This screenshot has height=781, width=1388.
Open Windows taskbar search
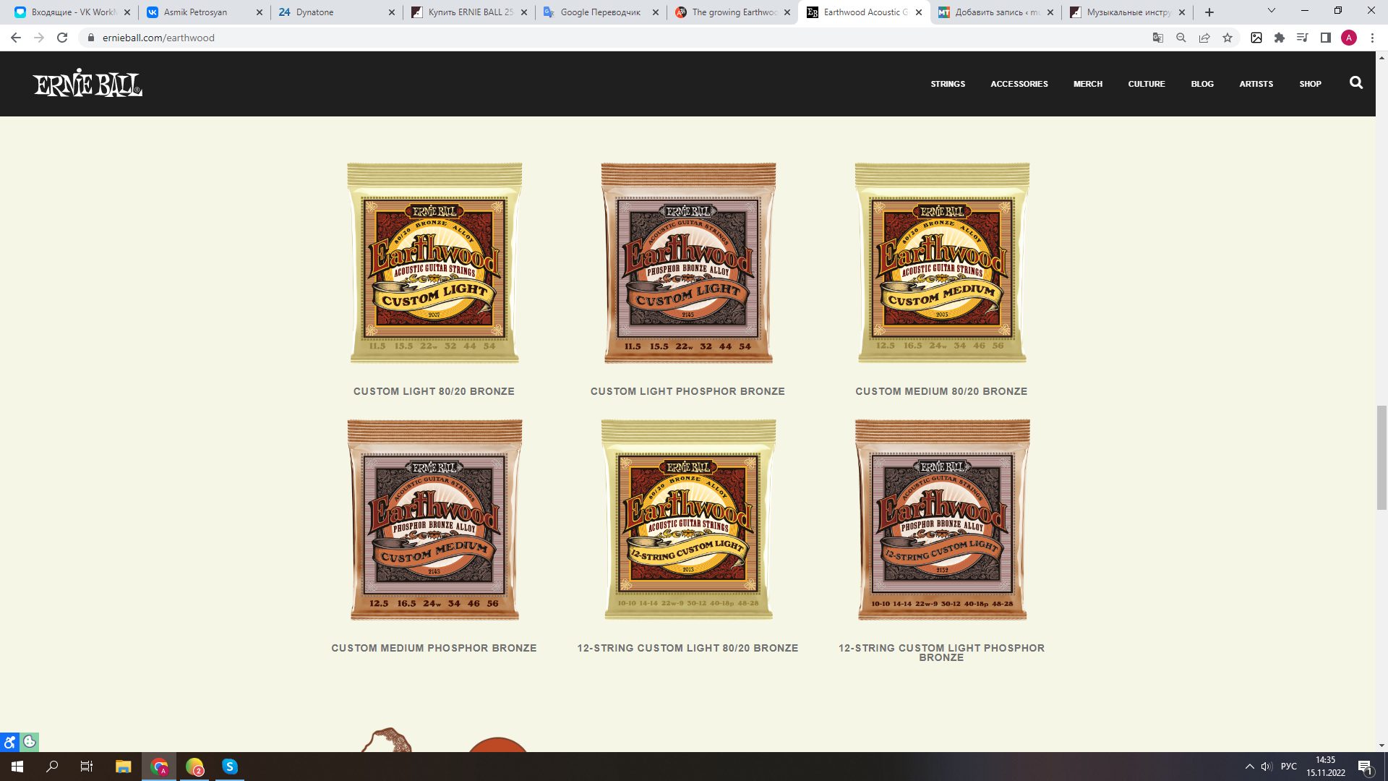point(52,767)
